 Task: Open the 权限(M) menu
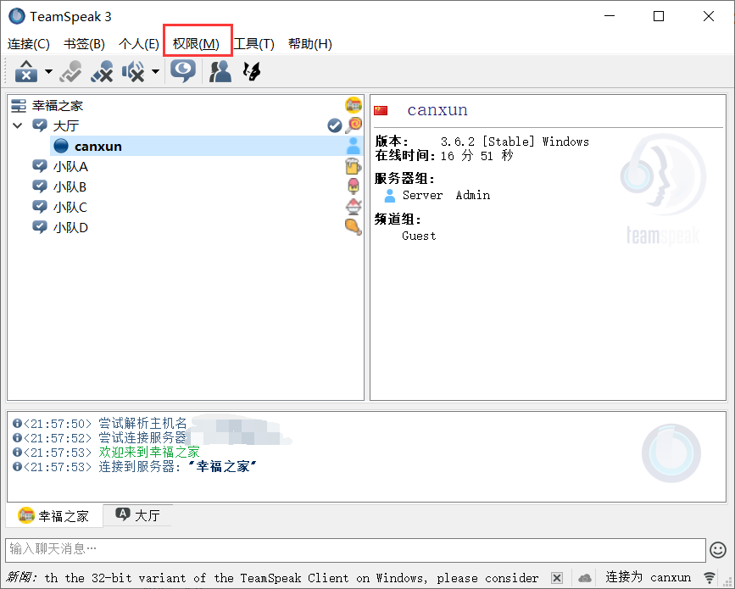[196, 44]
